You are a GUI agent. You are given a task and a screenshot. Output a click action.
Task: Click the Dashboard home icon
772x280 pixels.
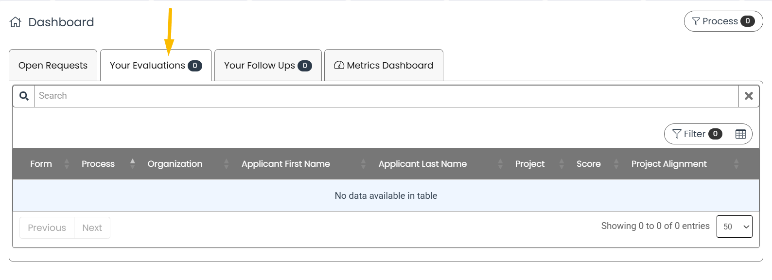pos(16,22)
